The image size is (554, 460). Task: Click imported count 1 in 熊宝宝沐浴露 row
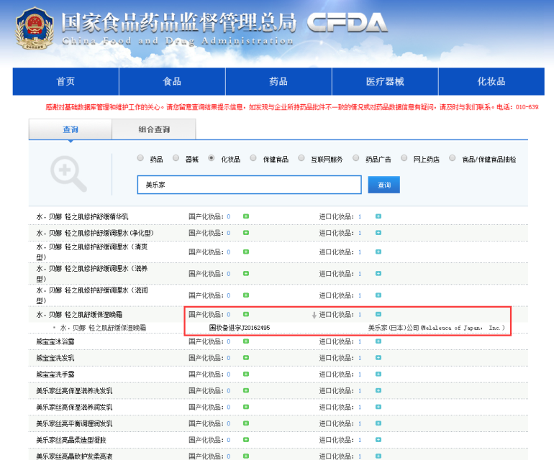tap(360, 341)
